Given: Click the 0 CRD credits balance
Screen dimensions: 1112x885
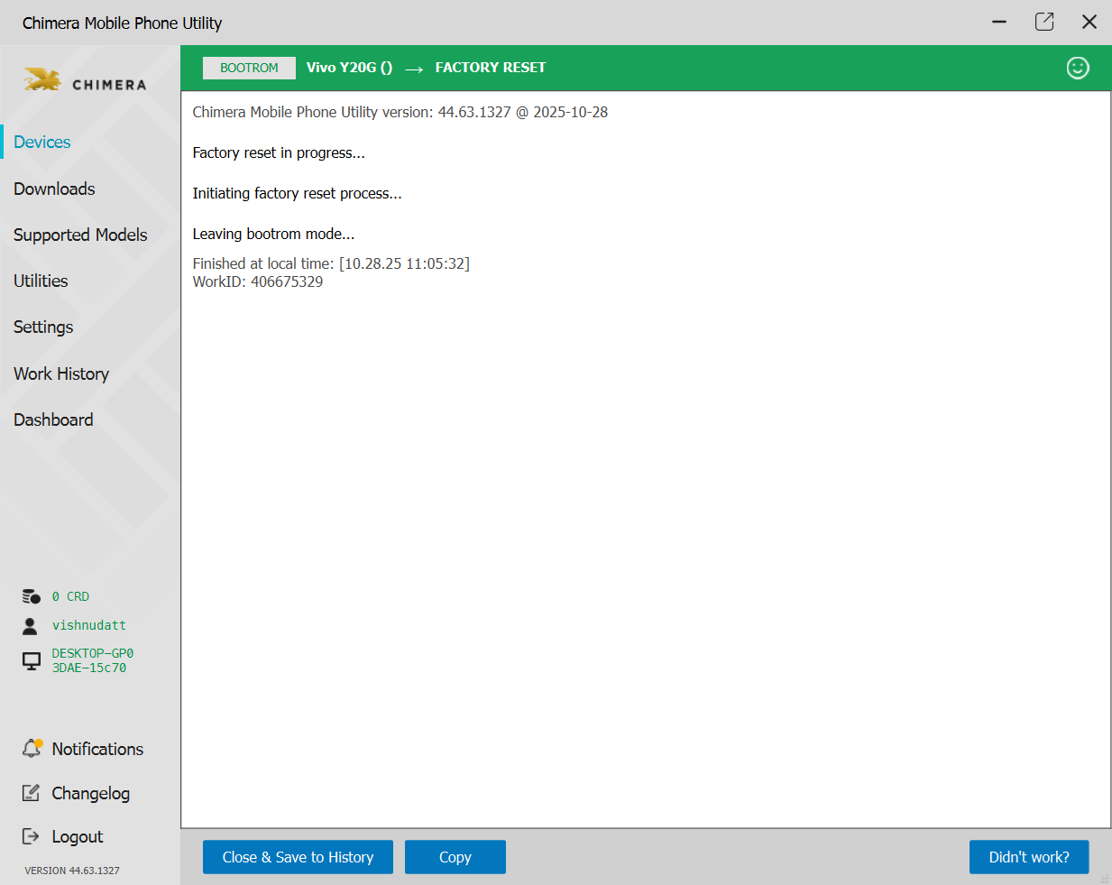Looking at the screenshot, I should [70, 596].
